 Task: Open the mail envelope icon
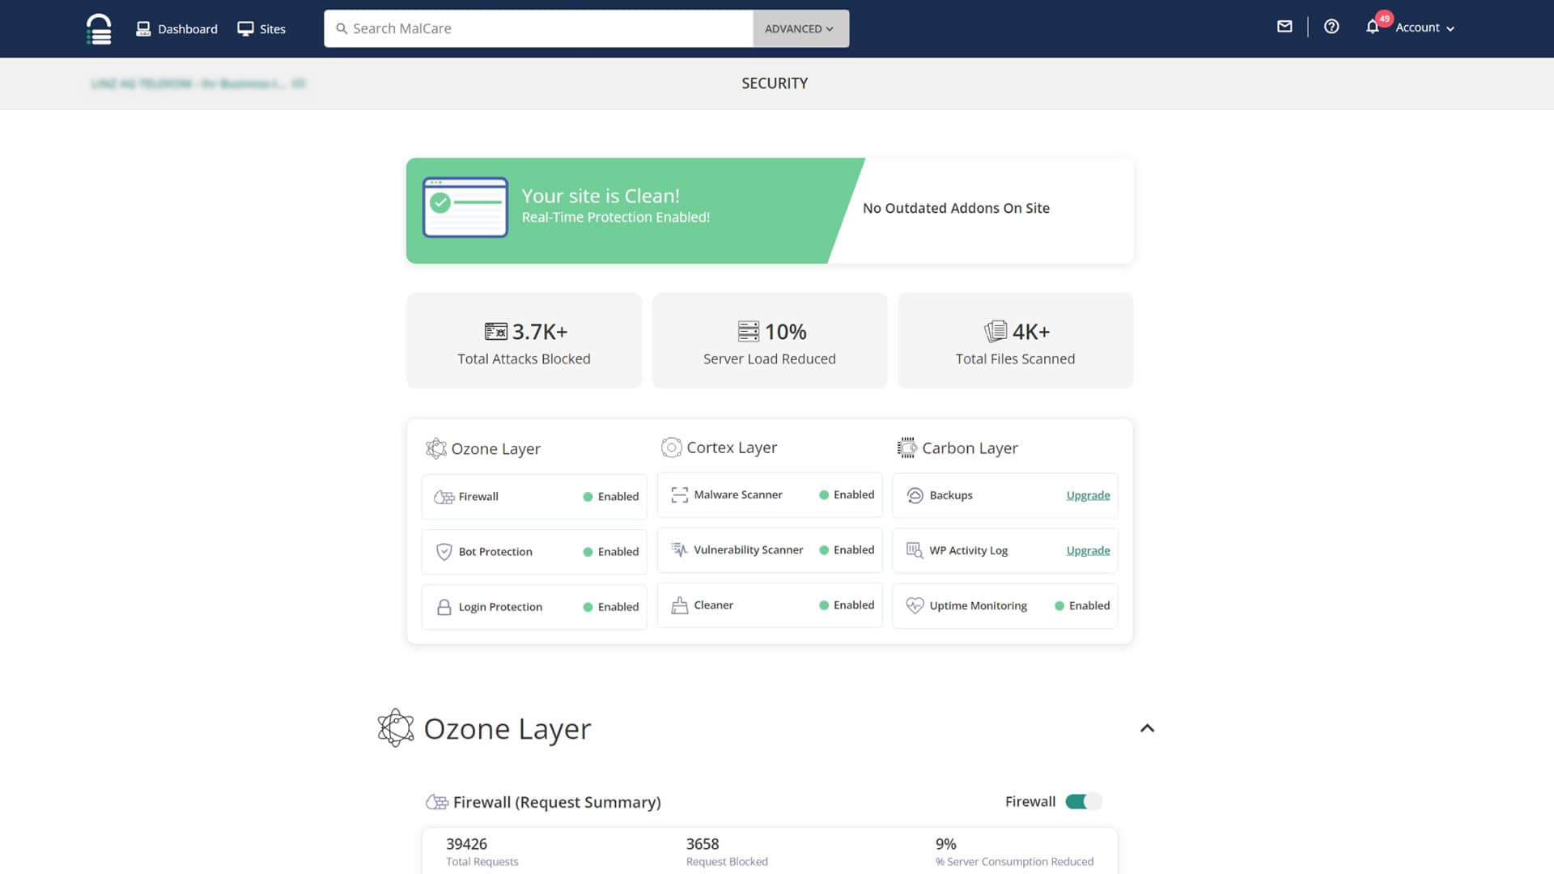click(x=1284, y=27)
